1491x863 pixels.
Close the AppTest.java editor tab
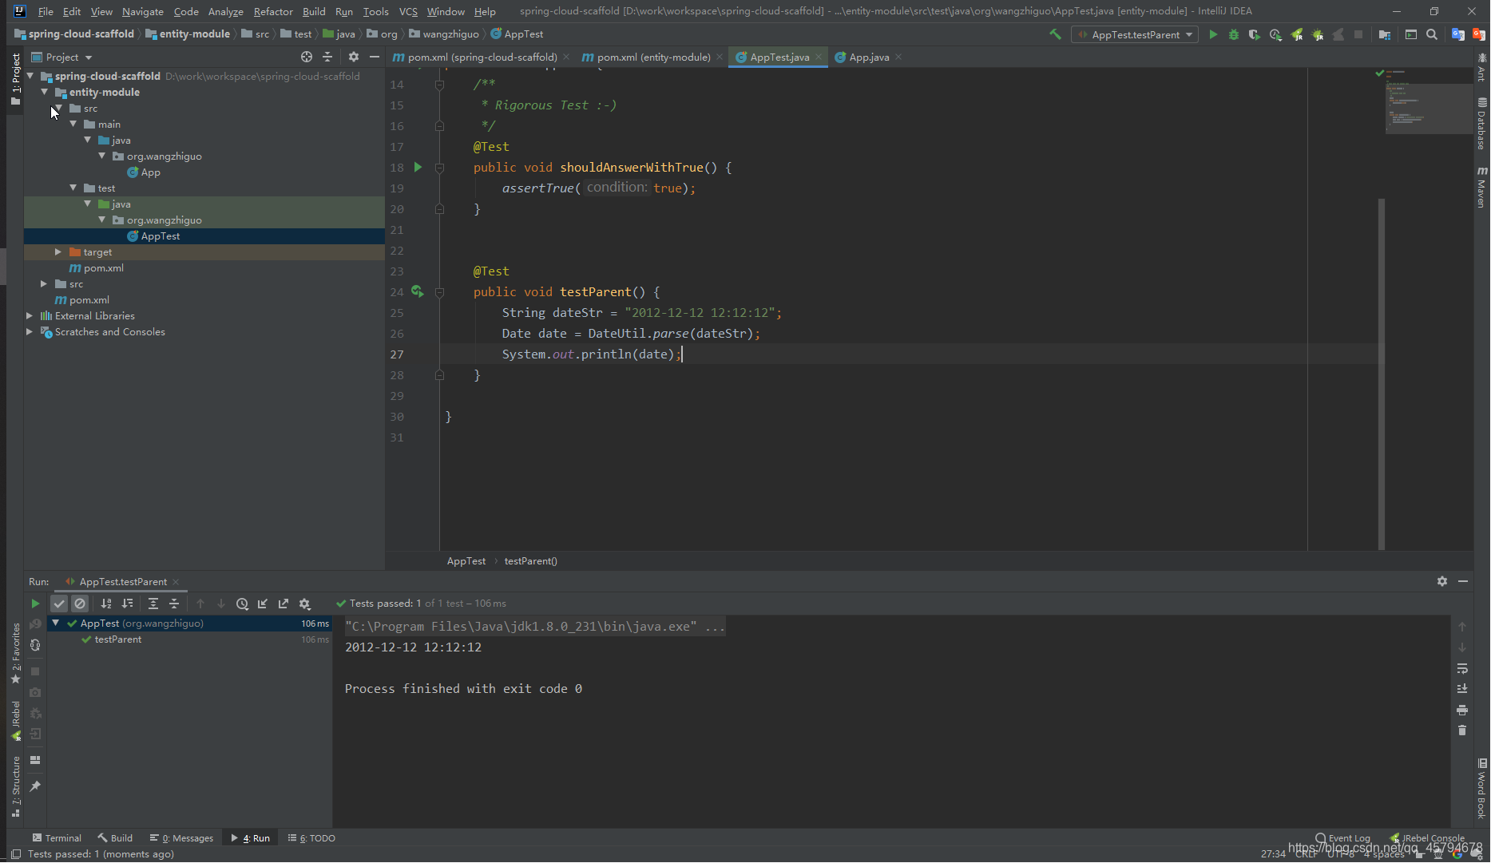819,57
